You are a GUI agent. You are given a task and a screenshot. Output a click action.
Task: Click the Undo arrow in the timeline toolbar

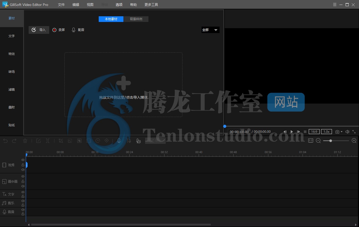(x=5, y=141)
